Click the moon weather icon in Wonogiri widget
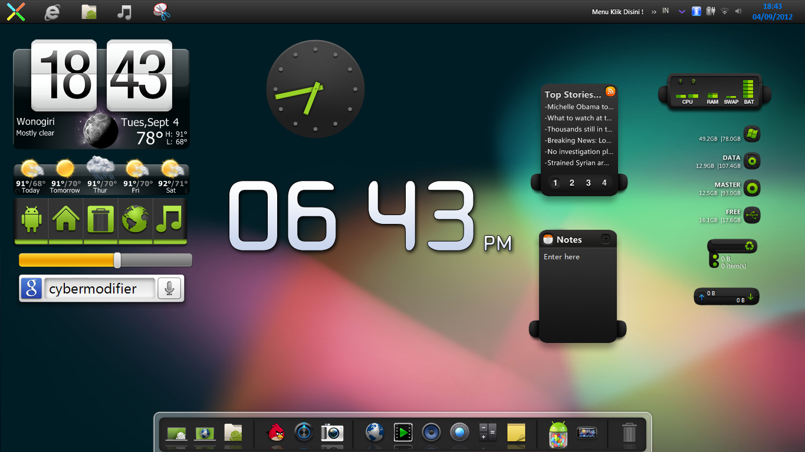This screenshot has width=805, height=452. tap(101, 130)
